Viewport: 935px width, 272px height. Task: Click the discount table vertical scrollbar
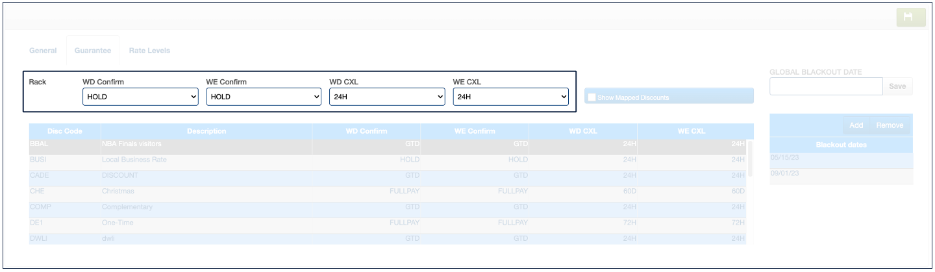(x=751, y=159)
